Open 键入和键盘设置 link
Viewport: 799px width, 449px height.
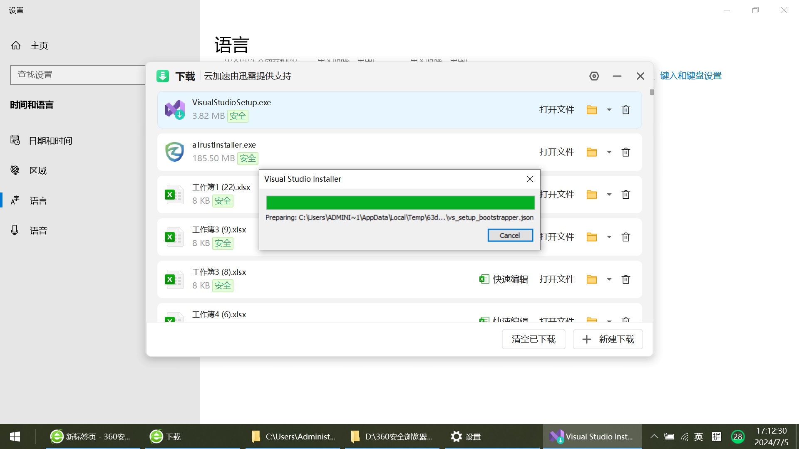(691, 76)
